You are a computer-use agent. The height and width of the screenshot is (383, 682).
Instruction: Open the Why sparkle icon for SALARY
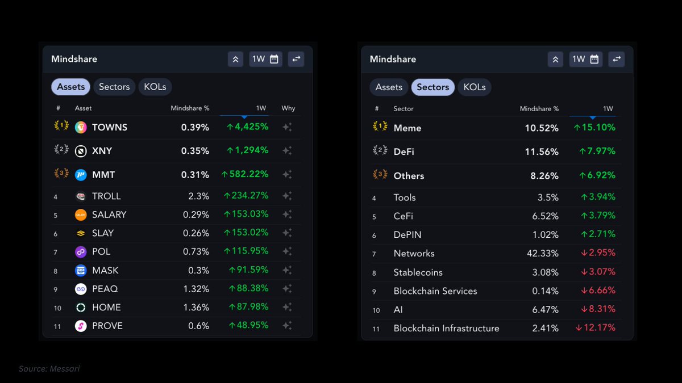[288, 214]
